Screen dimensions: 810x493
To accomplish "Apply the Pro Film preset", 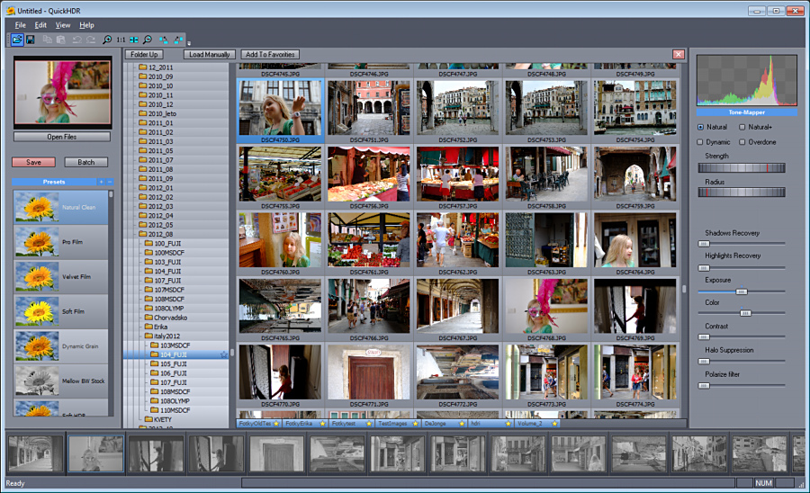I will pos(61,242).
